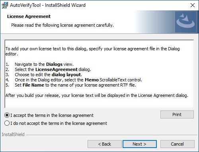Click the 'To add your own license text' paragraph

tap(92, 51)
